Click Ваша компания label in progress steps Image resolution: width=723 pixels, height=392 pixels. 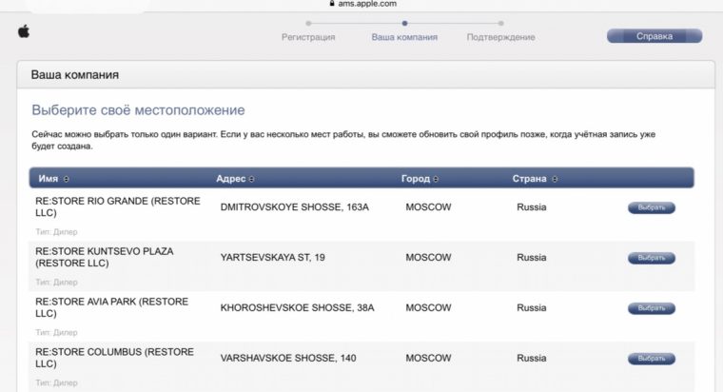(404, 37)
